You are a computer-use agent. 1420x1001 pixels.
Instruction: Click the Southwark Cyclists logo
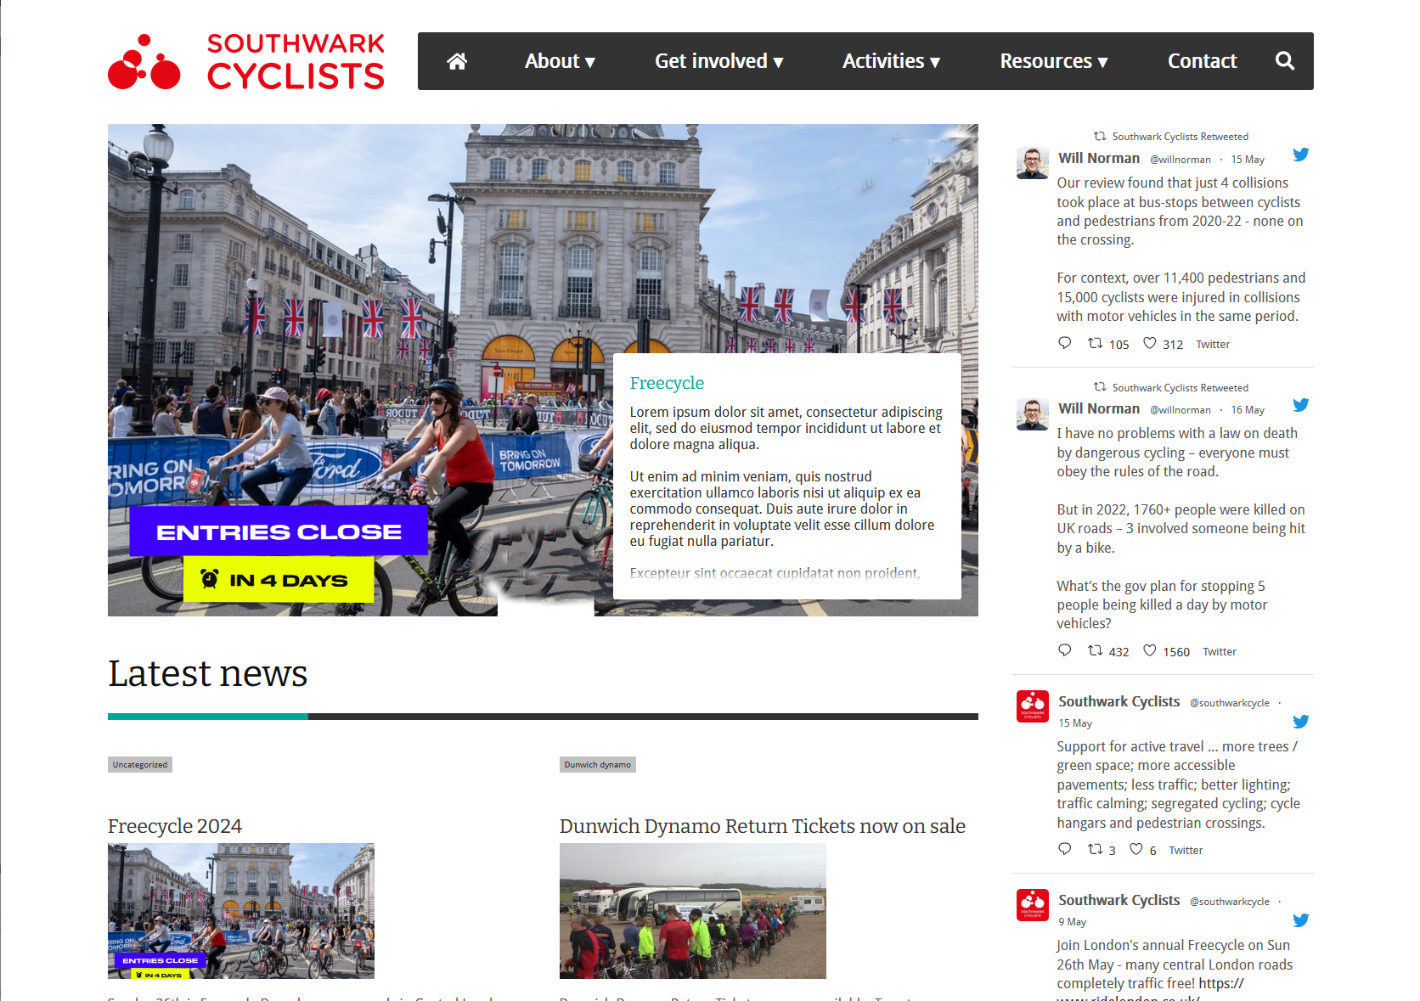click(245, 61)
